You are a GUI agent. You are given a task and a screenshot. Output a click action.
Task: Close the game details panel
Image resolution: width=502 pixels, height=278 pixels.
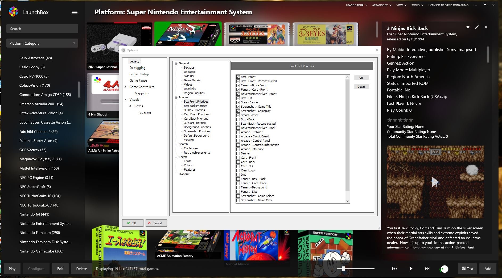(x=486, y=27)
